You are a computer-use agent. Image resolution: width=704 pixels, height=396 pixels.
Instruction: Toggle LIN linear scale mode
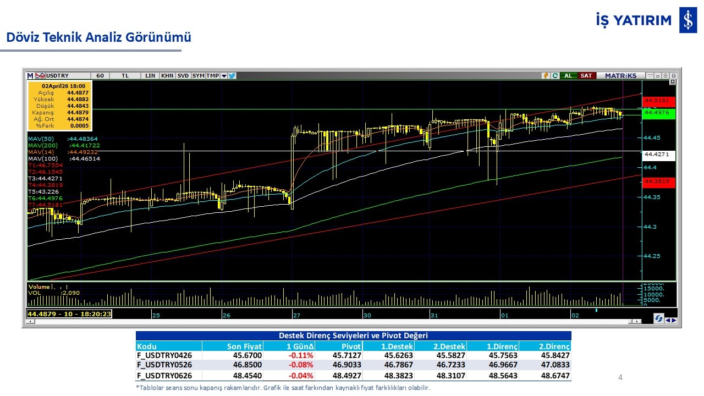pos(150,75)
